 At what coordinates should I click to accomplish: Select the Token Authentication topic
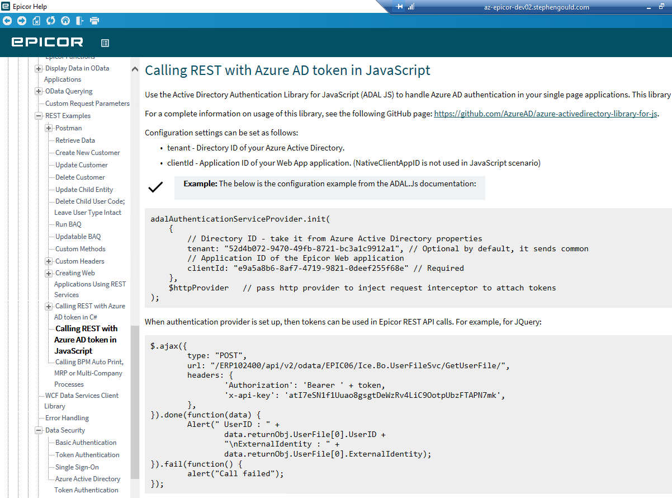click(87, 455)
